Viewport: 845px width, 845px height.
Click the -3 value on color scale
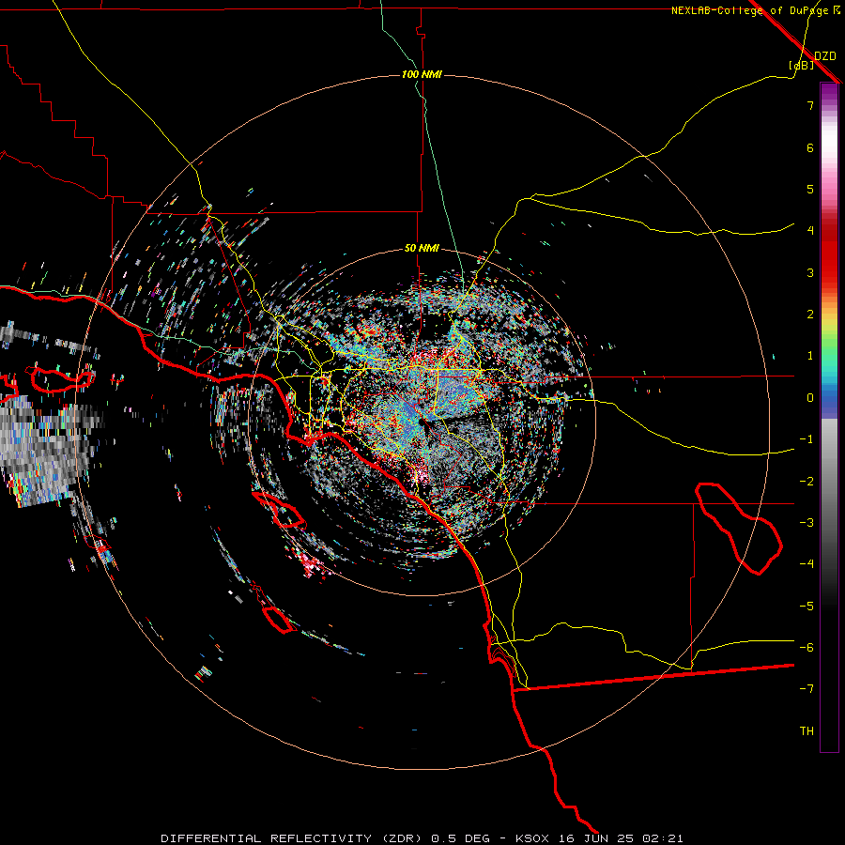[x=807, y=523]
